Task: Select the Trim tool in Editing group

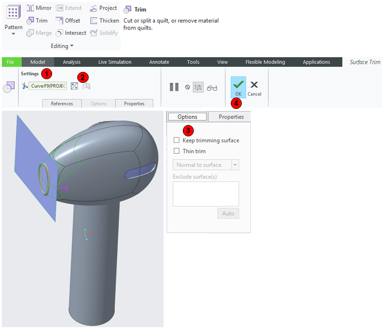Action: tap(37, 21)
